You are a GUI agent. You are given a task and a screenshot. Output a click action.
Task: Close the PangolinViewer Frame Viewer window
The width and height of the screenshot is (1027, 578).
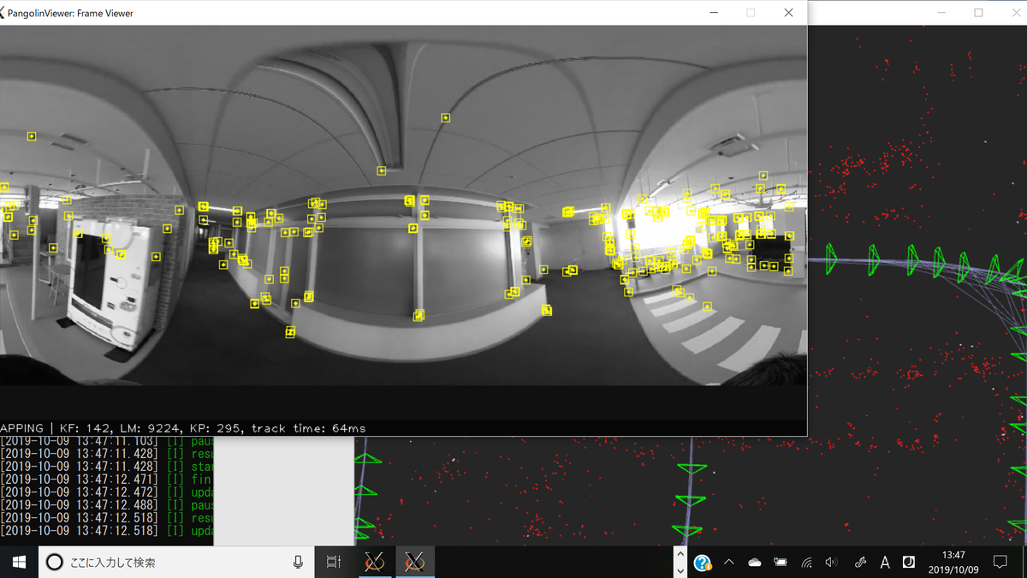coord(788,13)
